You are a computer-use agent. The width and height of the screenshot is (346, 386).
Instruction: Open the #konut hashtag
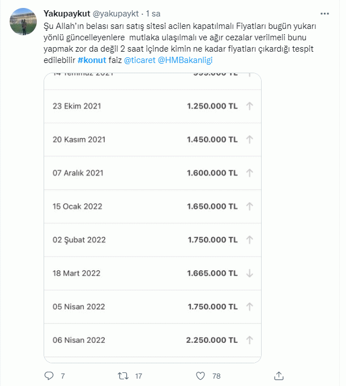pyautogui.click(x=91, y=60)
